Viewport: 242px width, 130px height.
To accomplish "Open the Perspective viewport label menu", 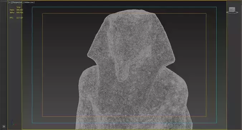I will 17,2.
